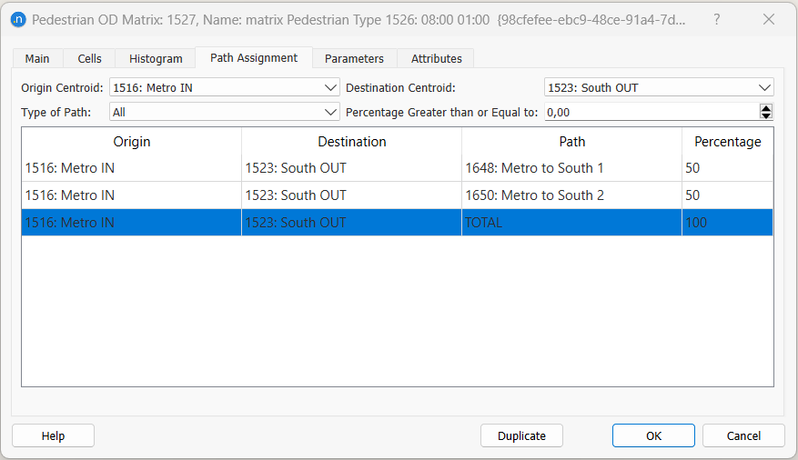The image size is (798, 460).
Task: Click the percentage threshold input field
Action: [651, 112]
